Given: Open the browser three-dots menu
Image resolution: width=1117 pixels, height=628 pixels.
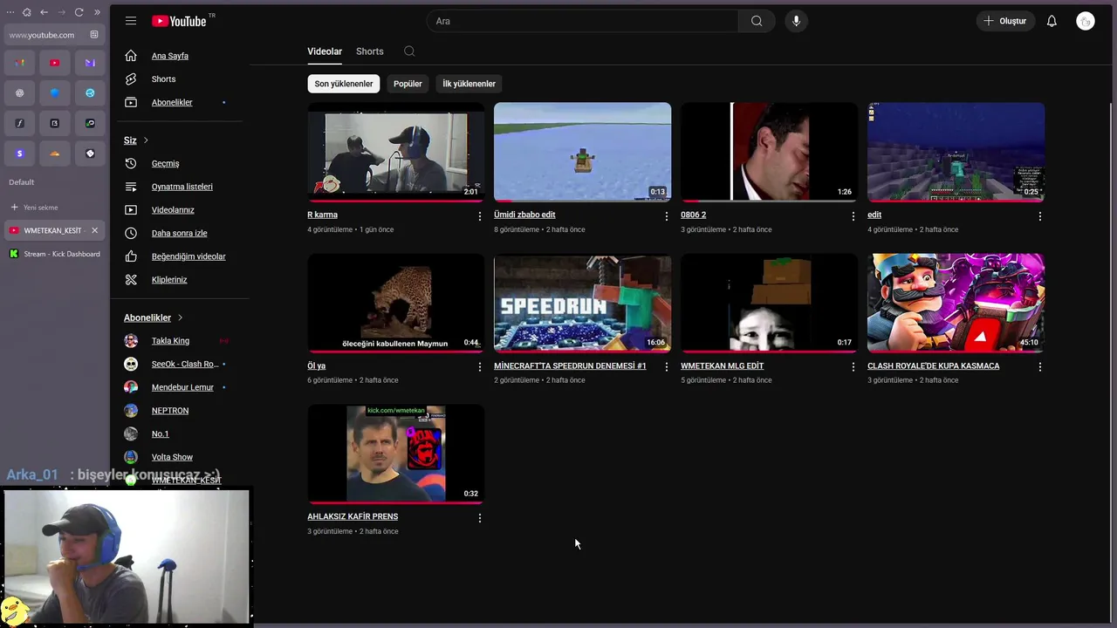Looking at the screenshot, I should [x=10, y=12].
